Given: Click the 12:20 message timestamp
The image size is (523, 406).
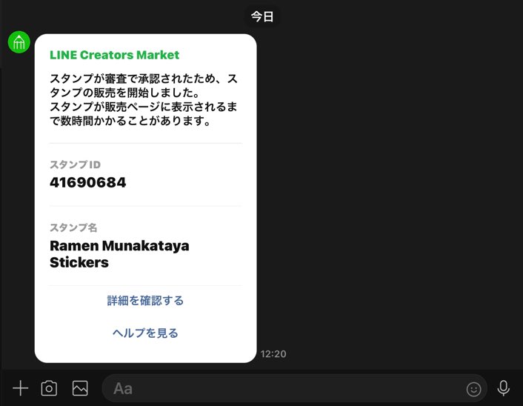Looking at the screenshot, I should coord(273,353).
